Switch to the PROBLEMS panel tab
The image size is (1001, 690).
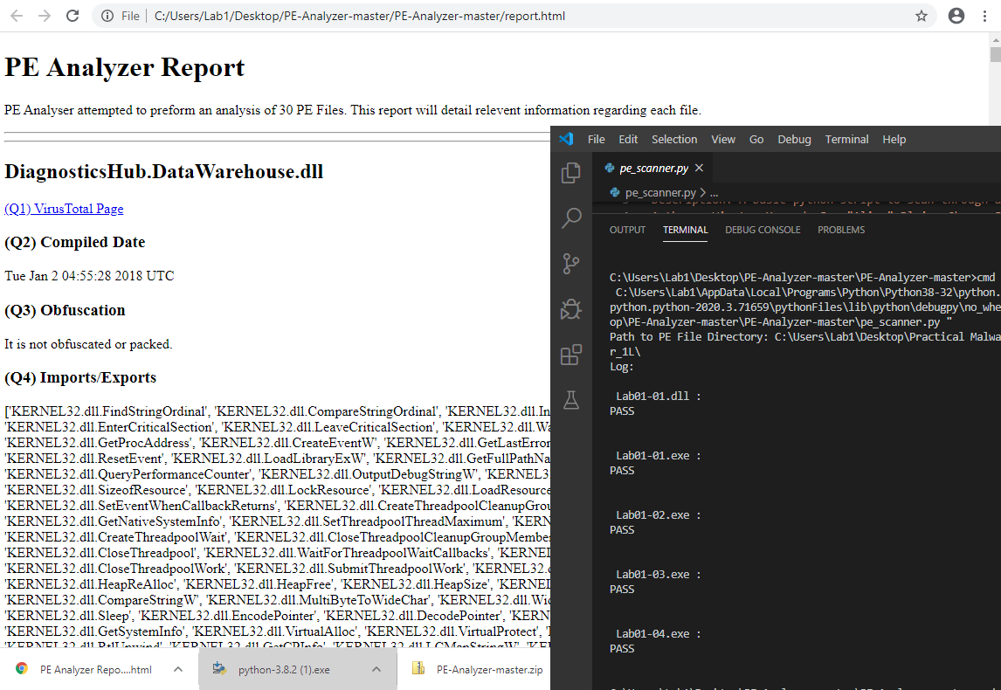point(841,230)
